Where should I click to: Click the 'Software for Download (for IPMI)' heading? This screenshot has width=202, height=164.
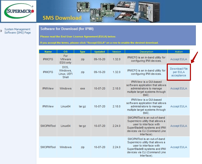[67, 29]
